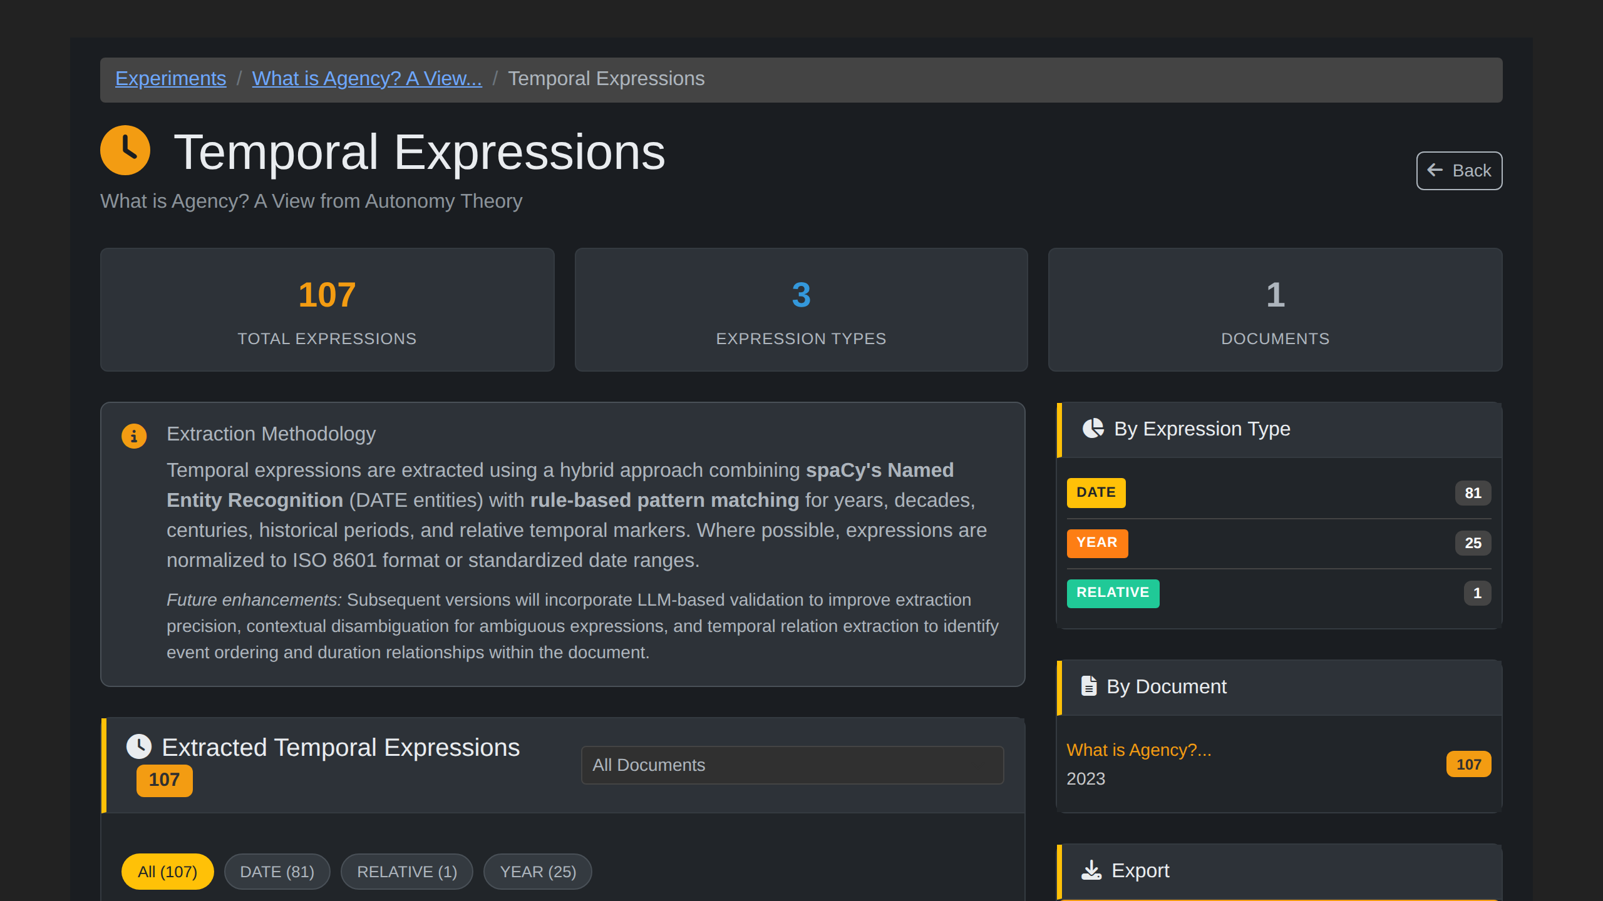The width and height of the screenshot is (1603, 901).
Task: Open the All Documents dropdown
Action: tap(792, 765)
